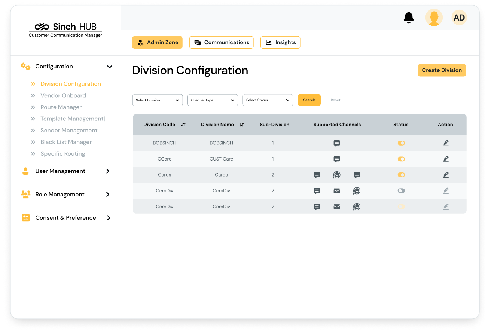Screen dimensions: 485x330
Task: Open the Select Division dropdown
Action: coord(157,100)
